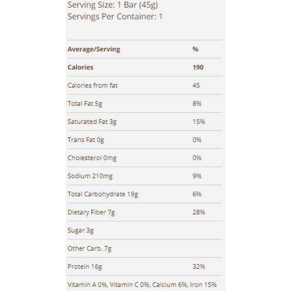Click the 32% Protein value
This screenshot has width=291, height=291.
click(199, 266)
